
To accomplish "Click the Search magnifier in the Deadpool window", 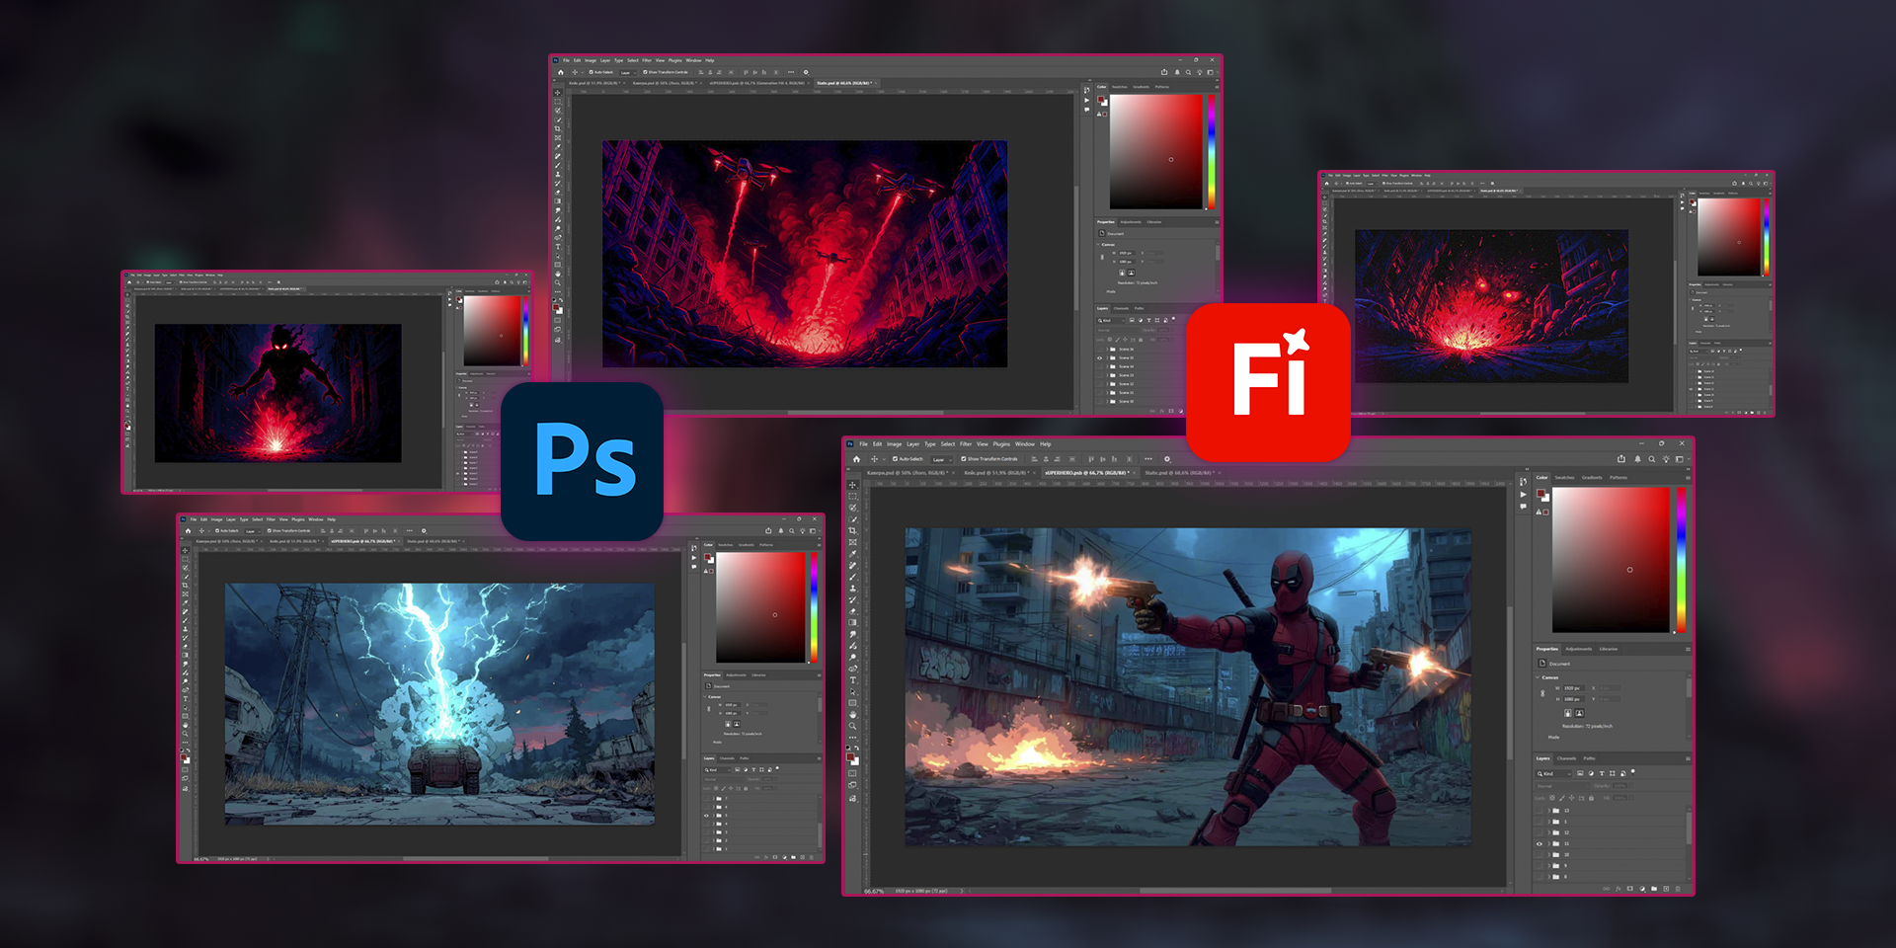I will tap(1651, 459).
